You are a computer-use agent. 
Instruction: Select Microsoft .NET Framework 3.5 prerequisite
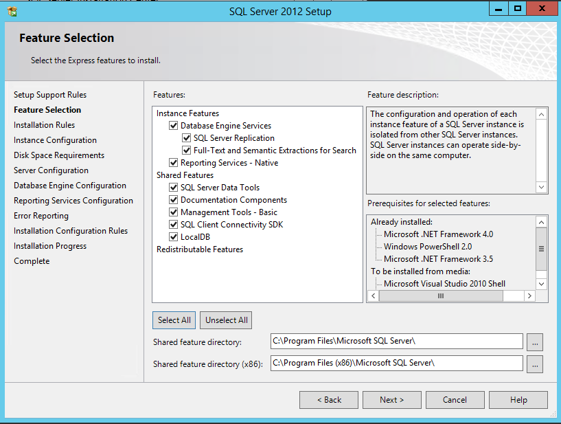(x=438, y=259)
